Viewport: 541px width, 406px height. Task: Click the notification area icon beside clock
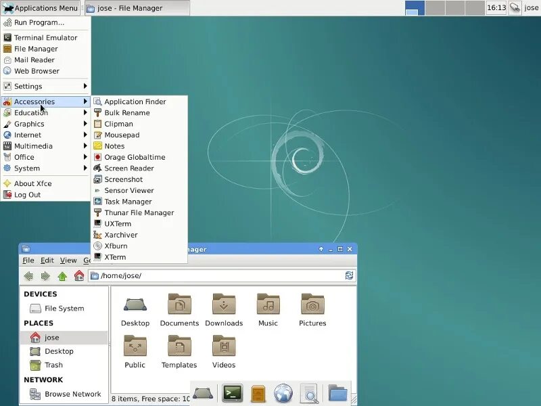[515, 7]
